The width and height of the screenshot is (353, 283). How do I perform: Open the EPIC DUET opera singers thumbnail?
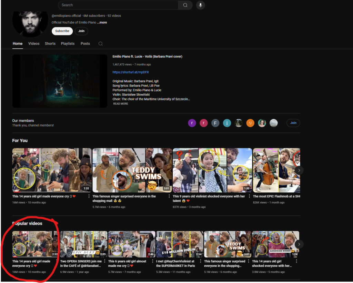click(84, 244)
